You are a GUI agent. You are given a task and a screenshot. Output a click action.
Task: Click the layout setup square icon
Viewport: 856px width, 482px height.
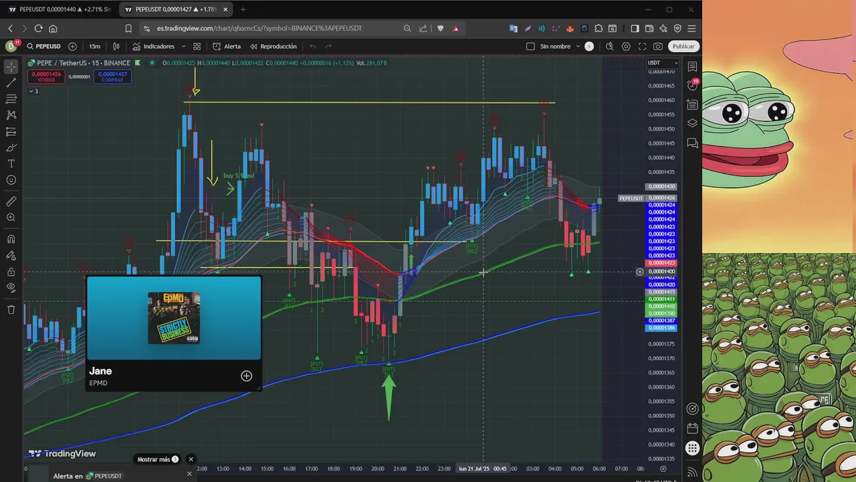(x=530, y=46)
